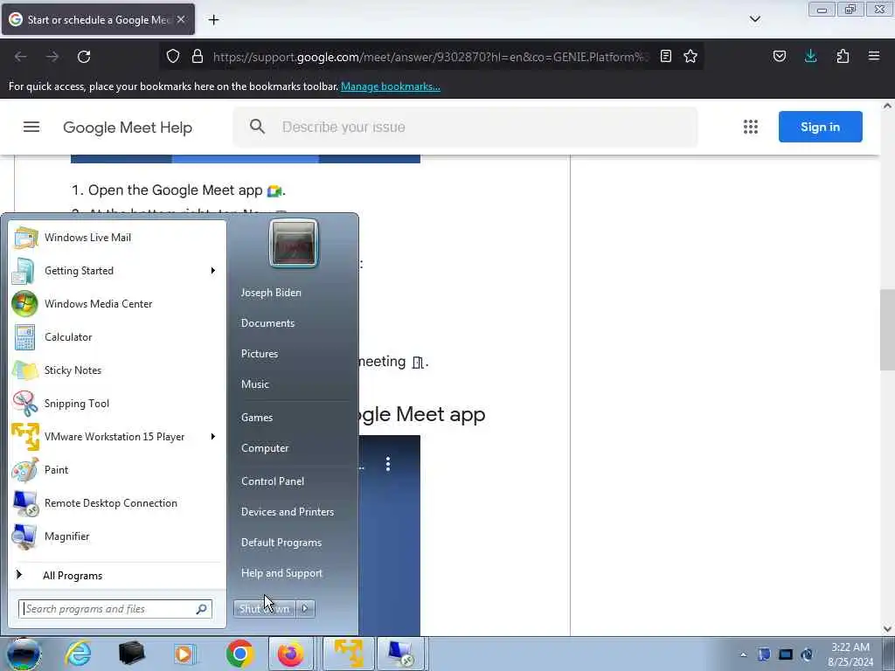The image size is (895, 671).
Task: Click the user account picture
Action: tap(294, 243)
